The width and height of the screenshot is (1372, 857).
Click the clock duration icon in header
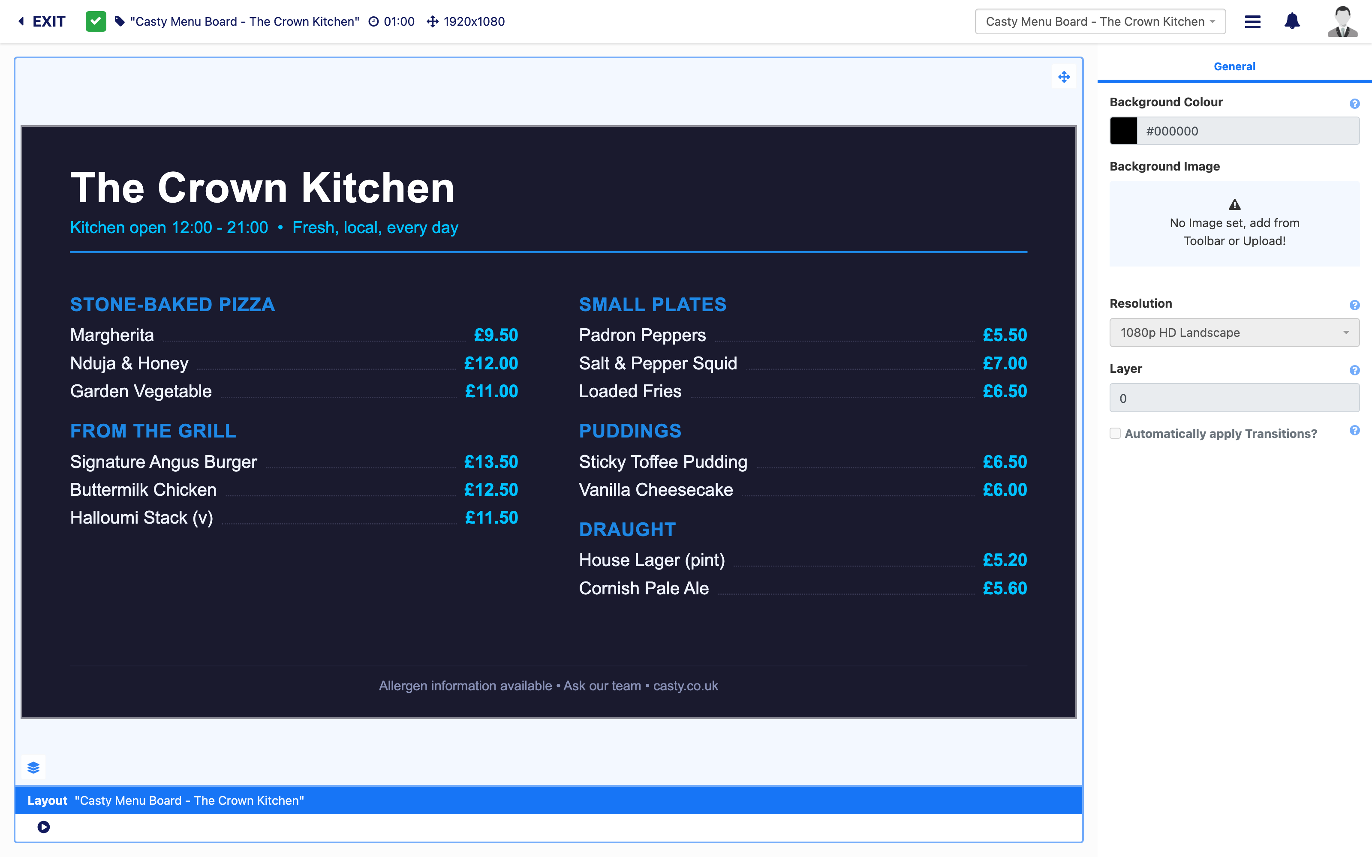(373, 21)
